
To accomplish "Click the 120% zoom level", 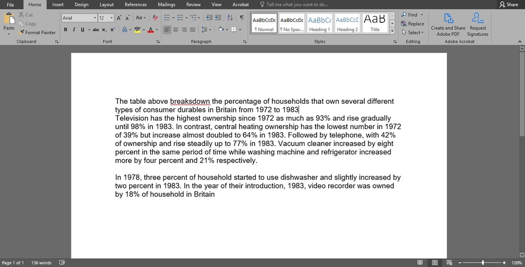I will tap(517, 263).
